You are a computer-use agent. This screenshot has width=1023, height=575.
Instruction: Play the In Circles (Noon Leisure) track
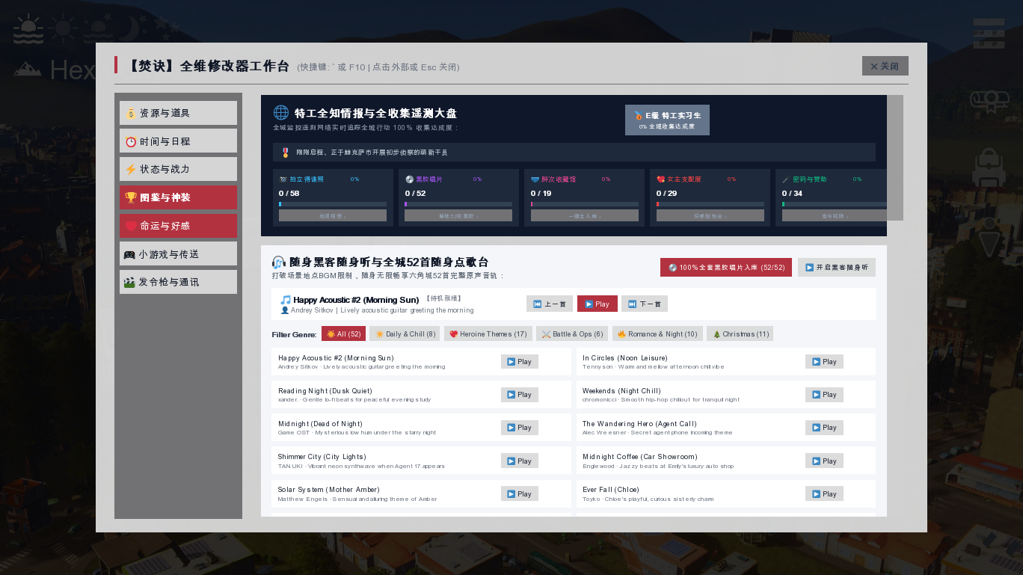(x=824, y=362)
